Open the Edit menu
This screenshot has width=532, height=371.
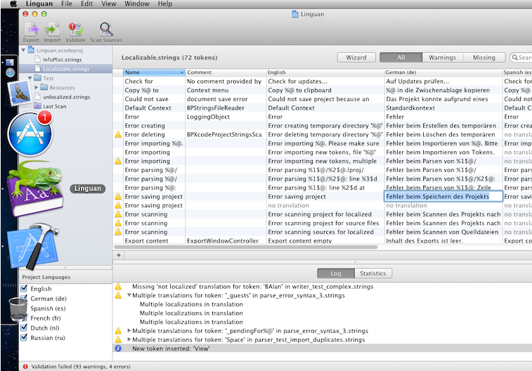tap(86, 4)
